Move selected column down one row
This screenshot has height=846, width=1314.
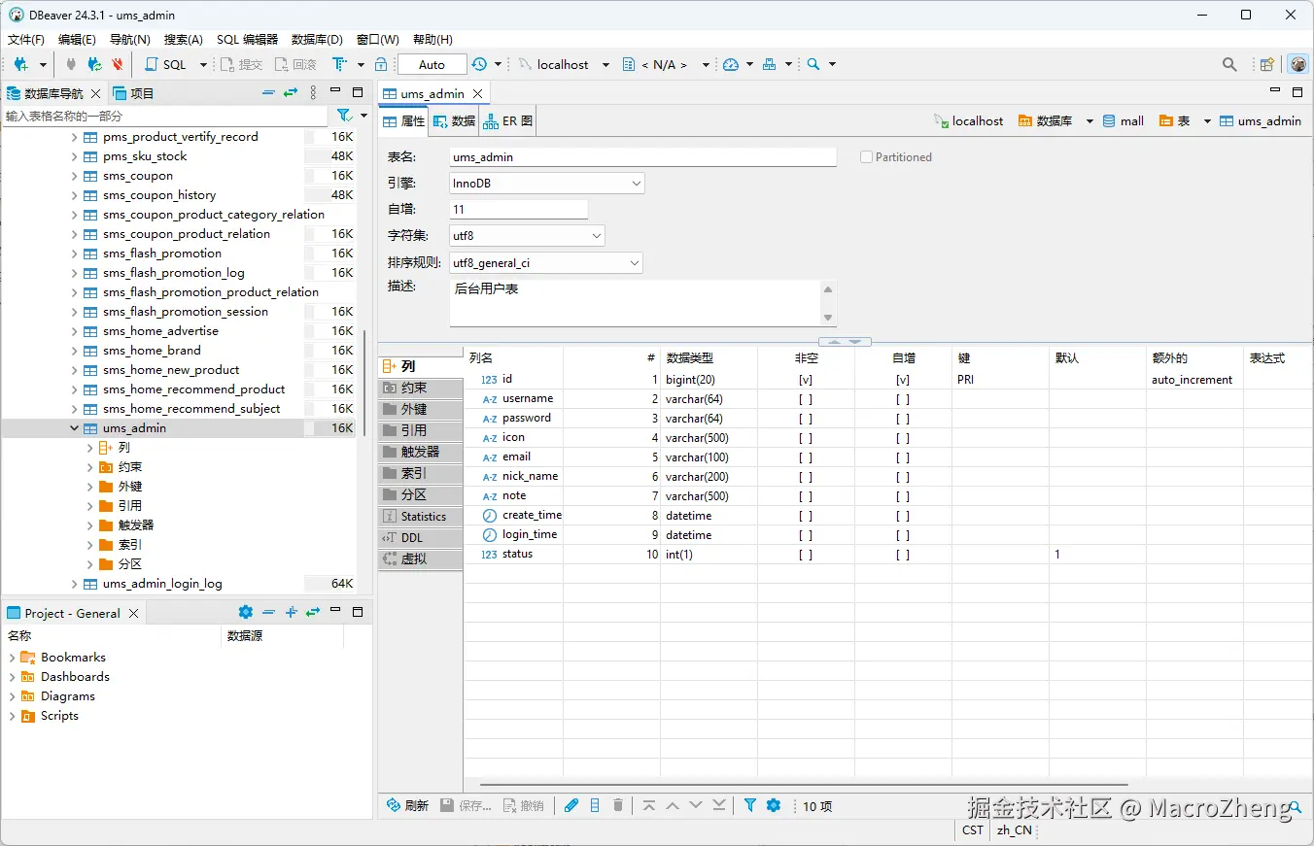pyautogui.click(x=695, y=805)
